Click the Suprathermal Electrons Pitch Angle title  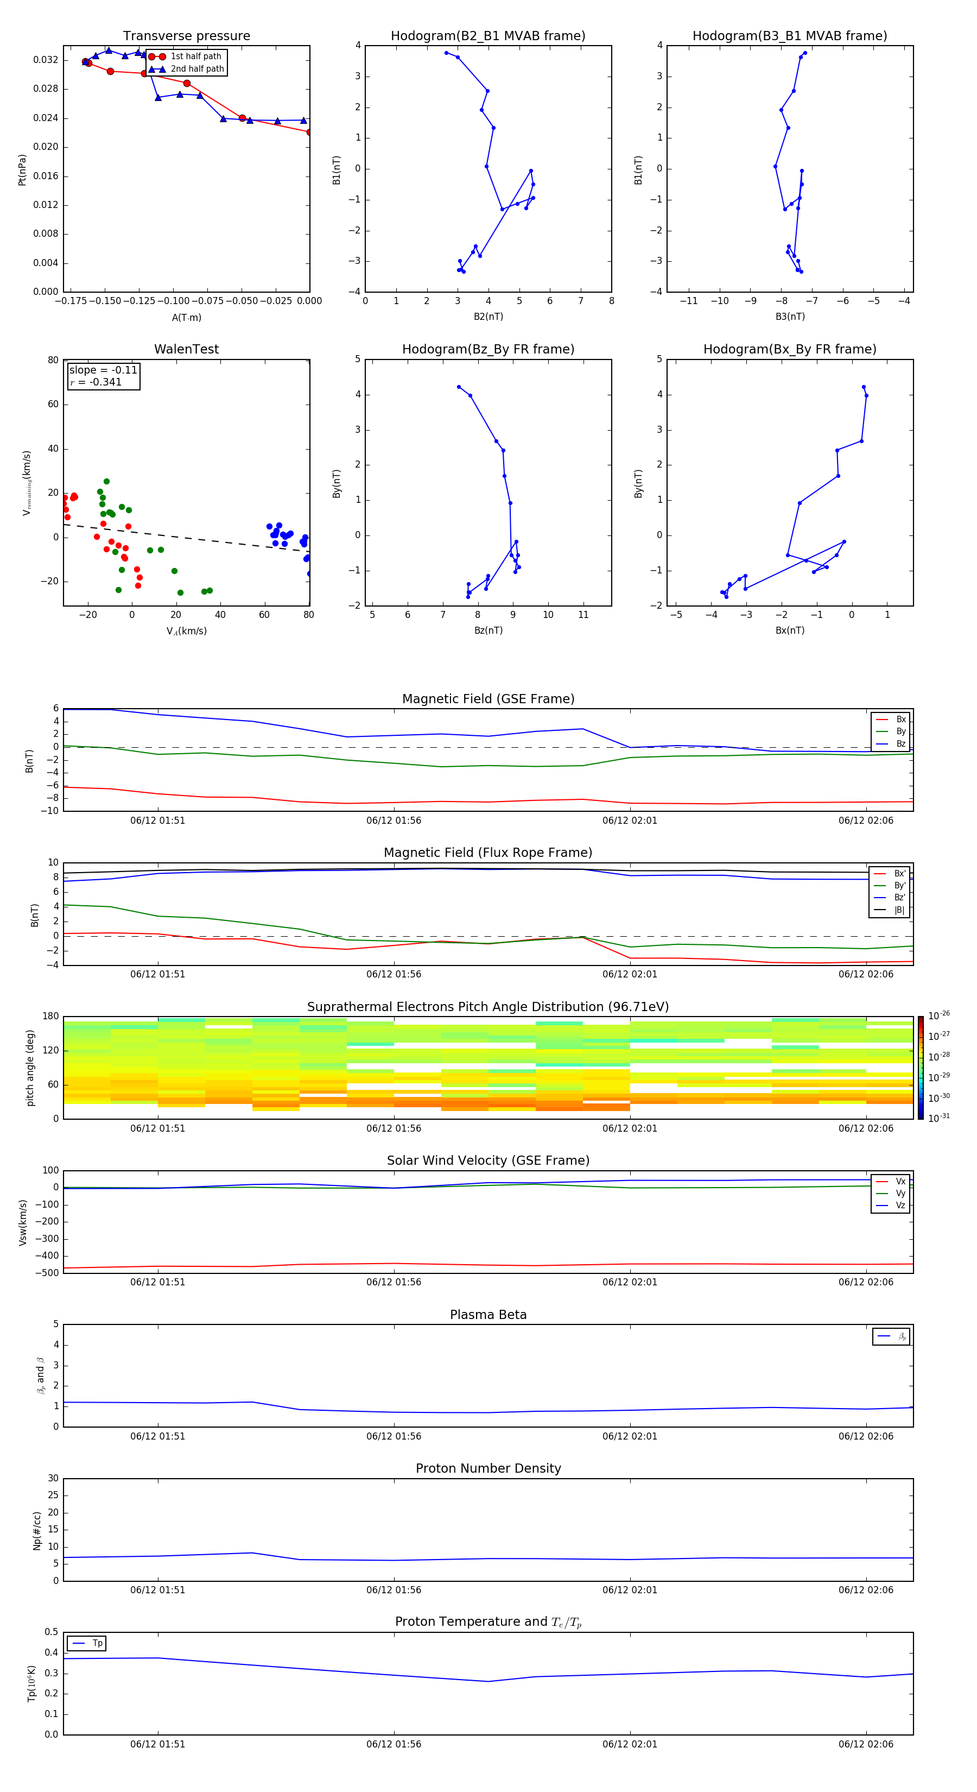coord(488,1007)
